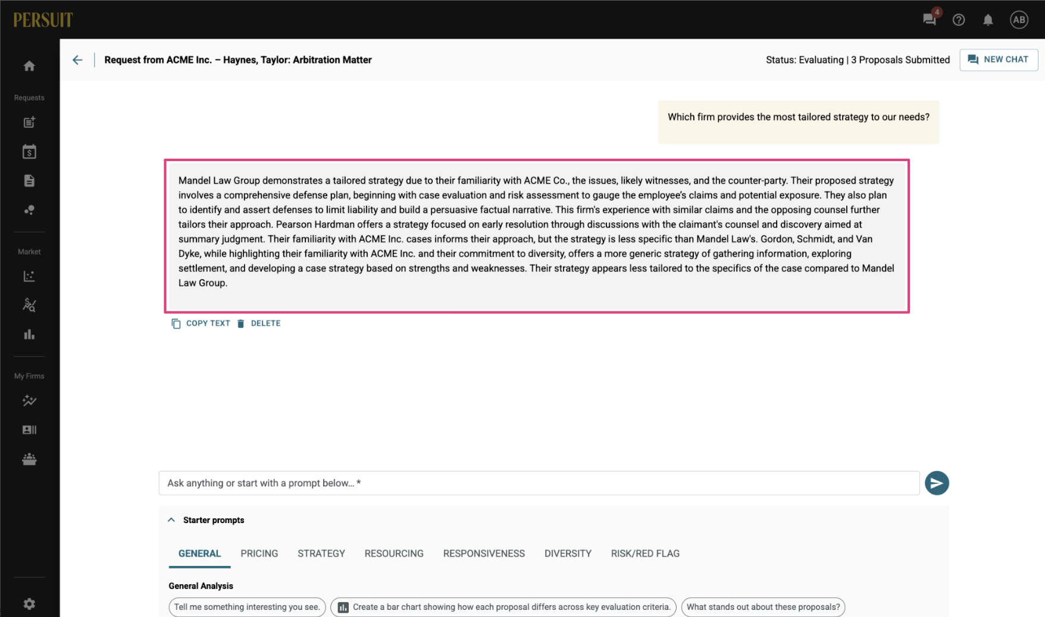Open the calendar dollar icon in sidebar
This screenshot has height=617, width=1045.
pyautogui.click(x=29, y=152)
